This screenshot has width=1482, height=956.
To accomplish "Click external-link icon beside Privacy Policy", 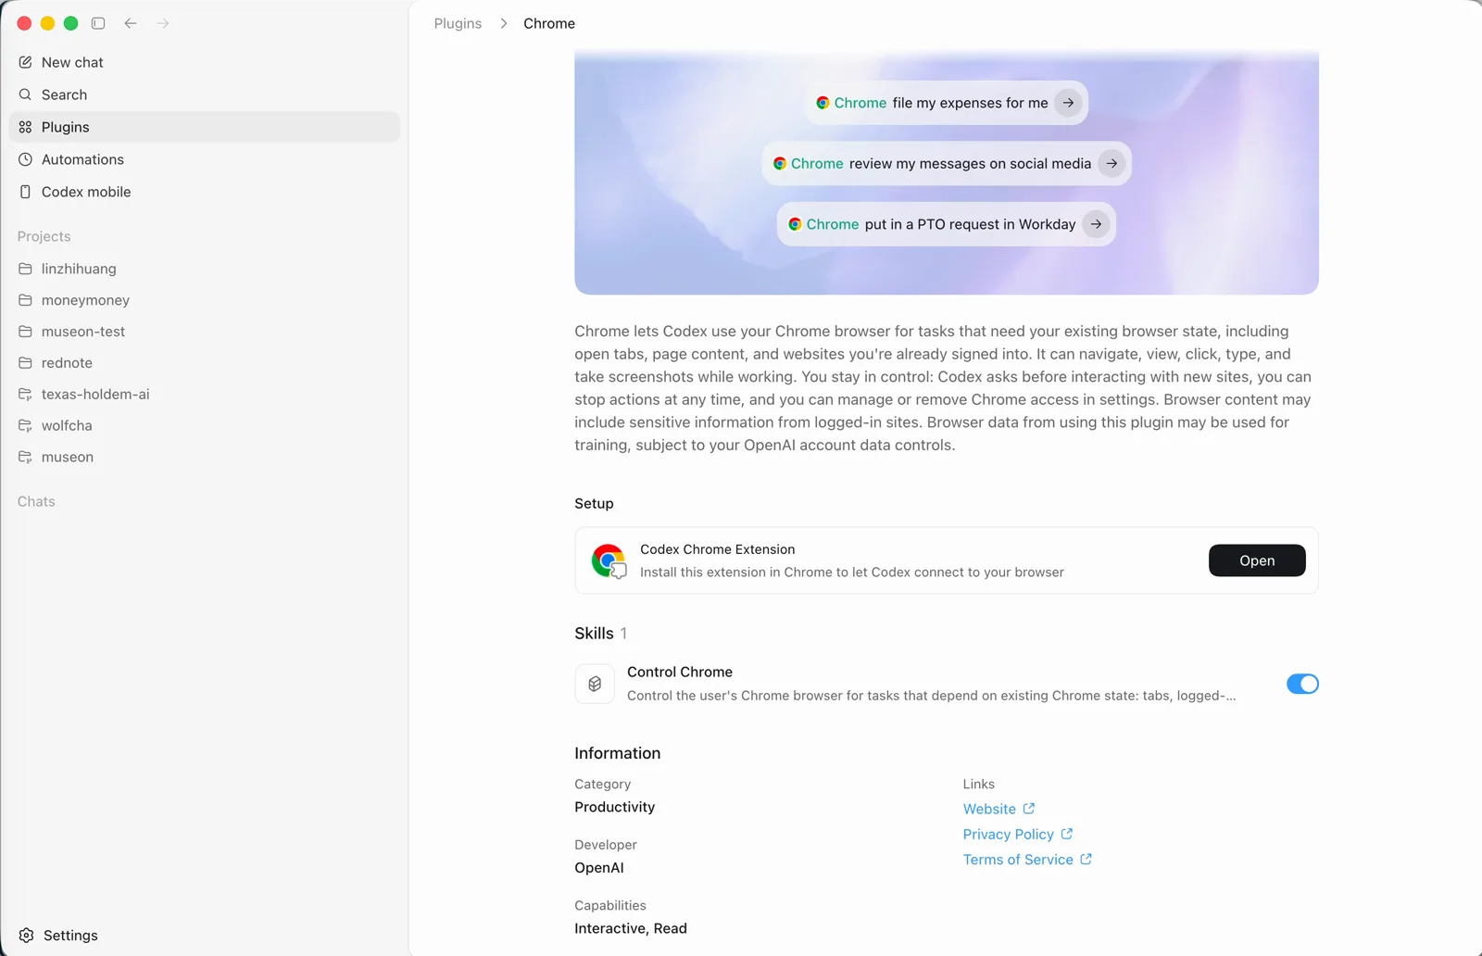I will pos(1067,834).
